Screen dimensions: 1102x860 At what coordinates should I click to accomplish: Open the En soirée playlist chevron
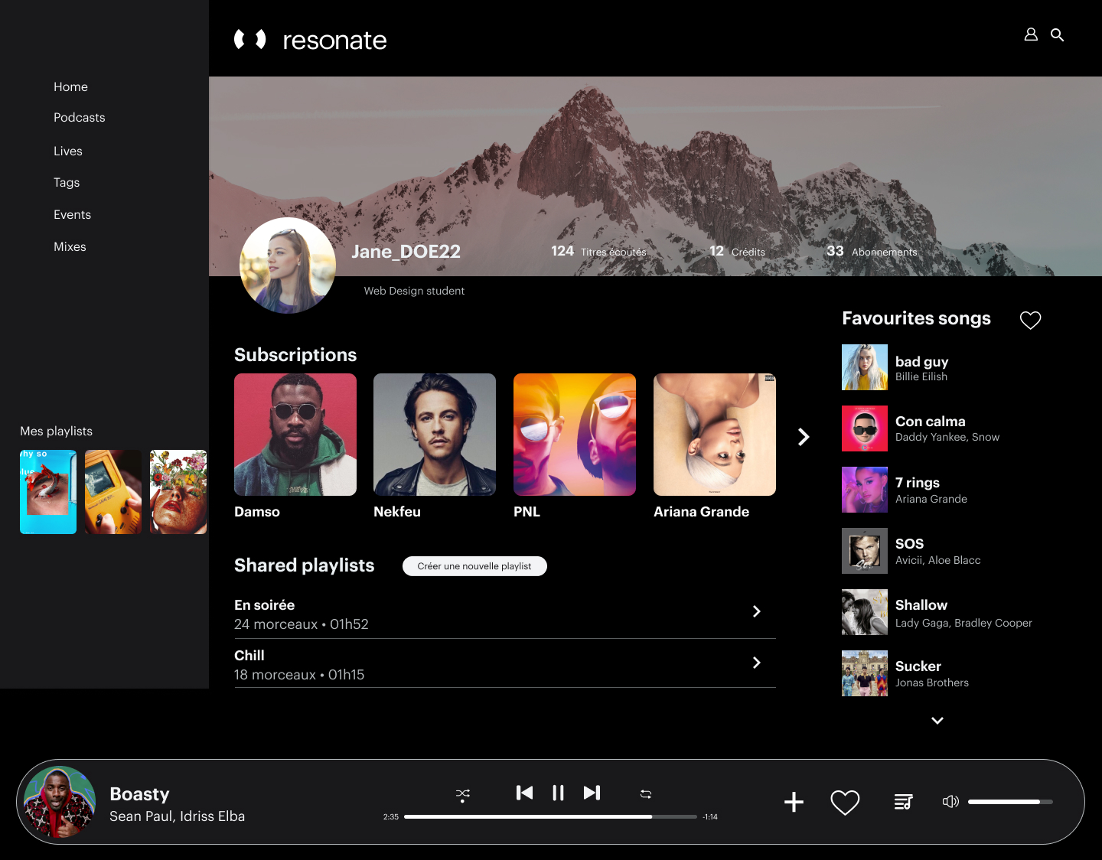tap(756, 611)
